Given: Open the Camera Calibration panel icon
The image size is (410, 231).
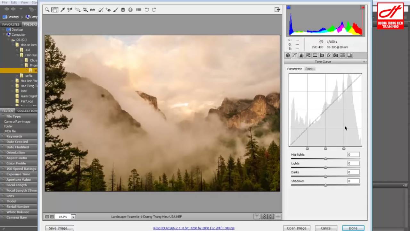Looking at the screenshot, I should tap(336, 56).
